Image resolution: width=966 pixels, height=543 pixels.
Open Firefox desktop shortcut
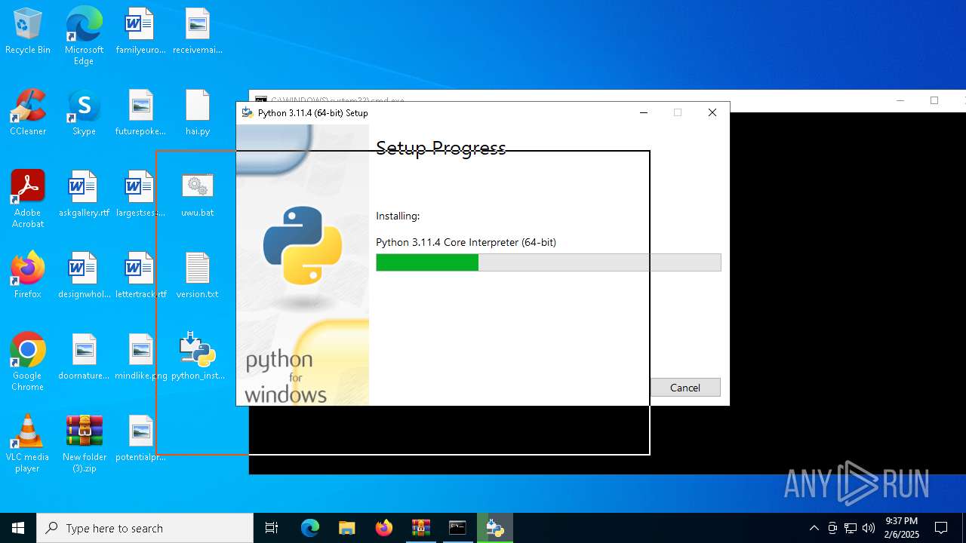28,276
